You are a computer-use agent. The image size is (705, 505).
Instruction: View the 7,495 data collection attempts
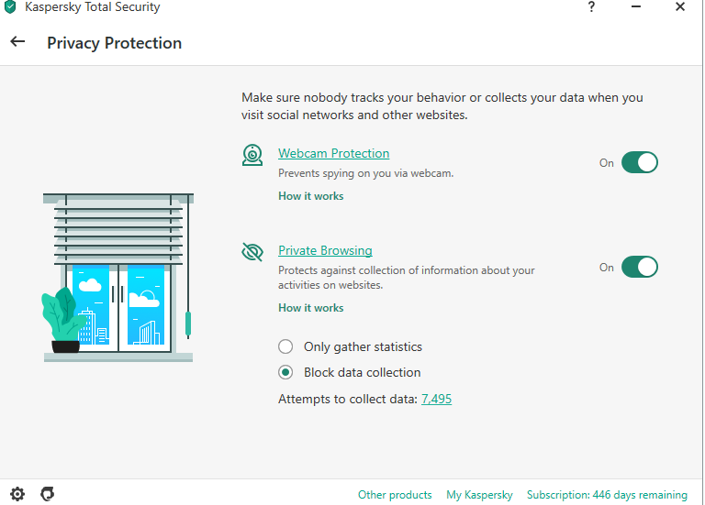[436, 399]
